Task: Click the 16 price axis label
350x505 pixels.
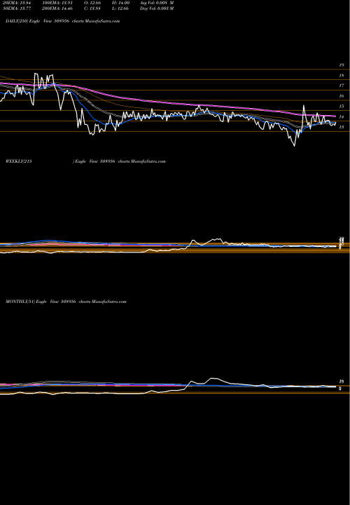Action: pos(342,96)
